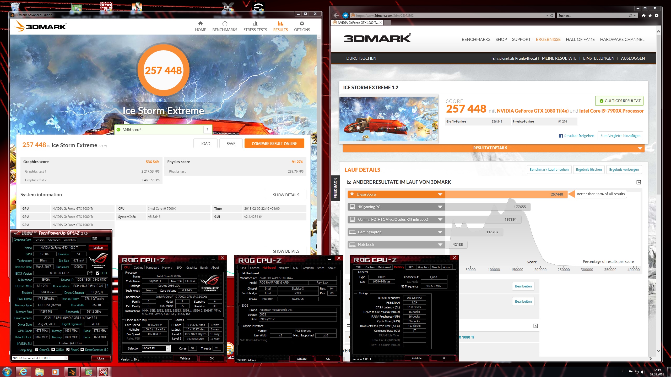The height and width of the screenshot is (377, 671).
Task: Toggle CUDA checkbox in GPU-Z
Action: click(x=53, y=350)
